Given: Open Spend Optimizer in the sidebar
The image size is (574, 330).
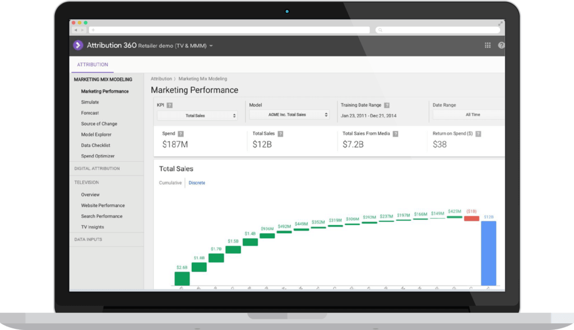Looking at the screenshot, I should (98, 156).
